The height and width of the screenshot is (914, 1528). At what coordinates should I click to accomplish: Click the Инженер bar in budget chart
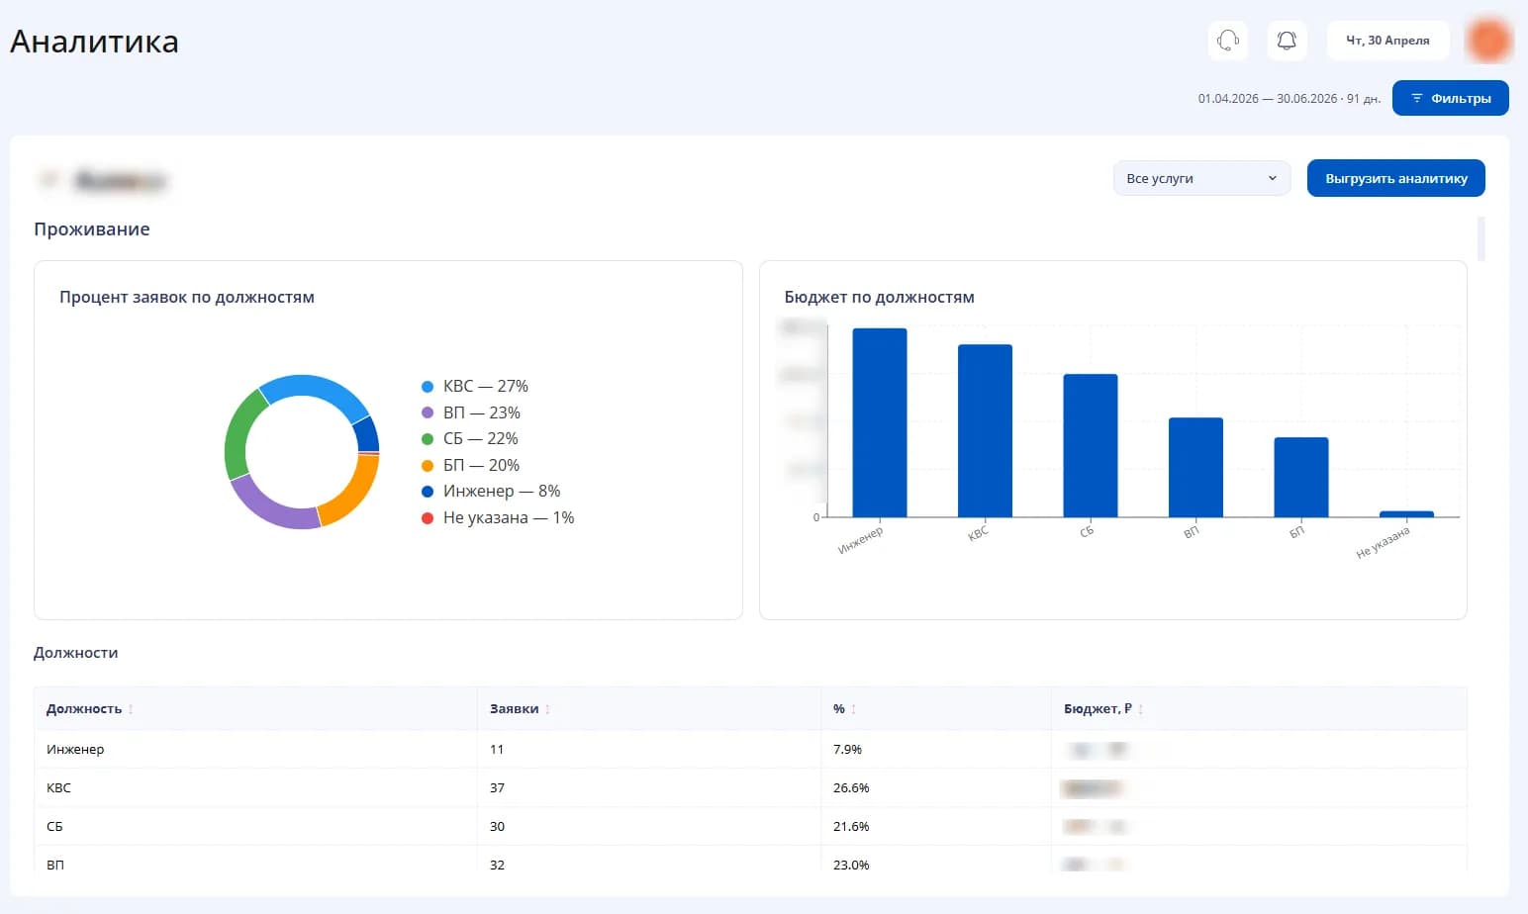[x=880, y=422]
